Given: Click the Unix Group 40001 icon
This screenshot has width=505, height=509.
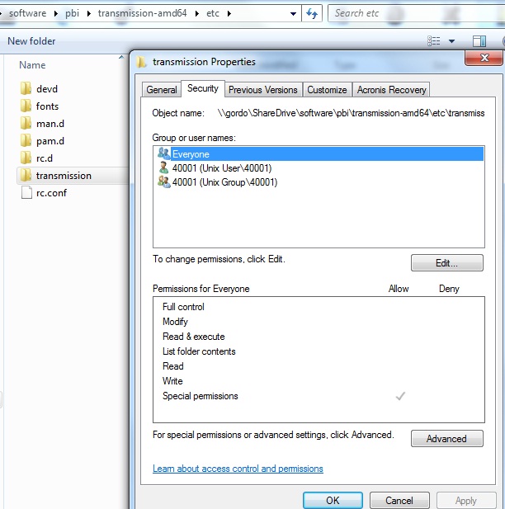Looking at the screenshot, I should click(163, 181).
